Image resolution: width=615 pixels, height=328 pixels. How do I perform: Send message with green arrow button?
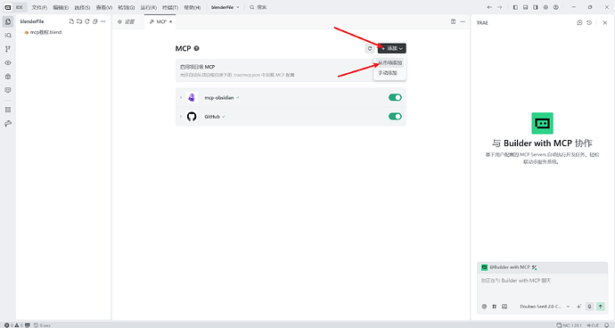click(601, 307)
